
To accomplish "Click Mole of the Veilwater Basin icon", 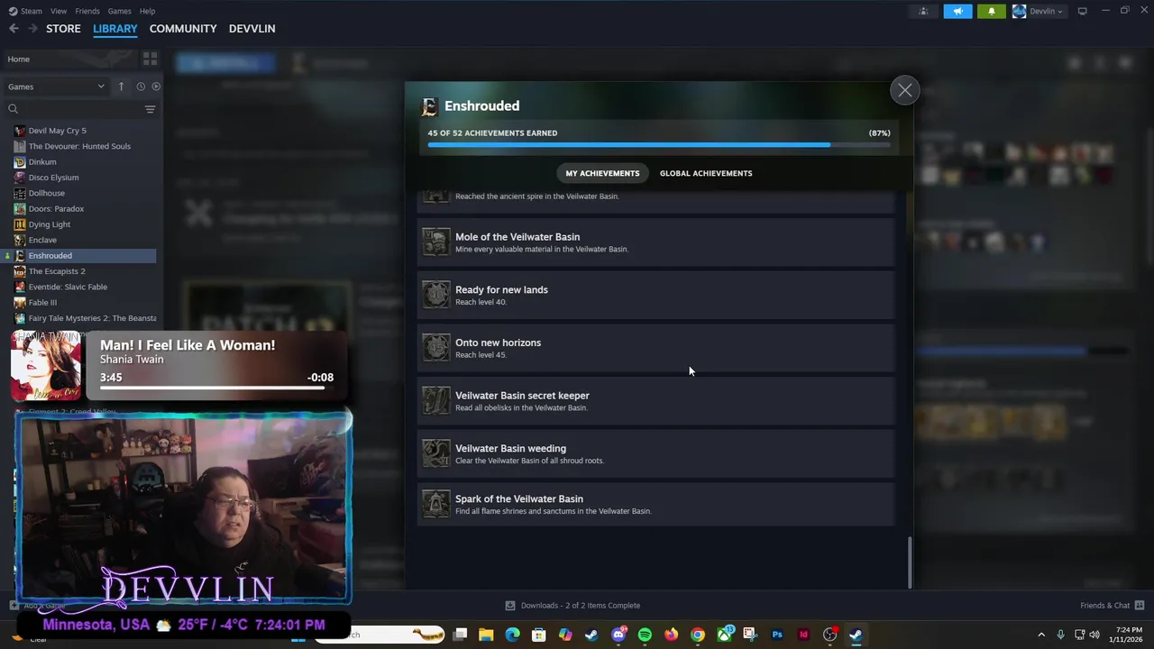I will pos(436,242).
